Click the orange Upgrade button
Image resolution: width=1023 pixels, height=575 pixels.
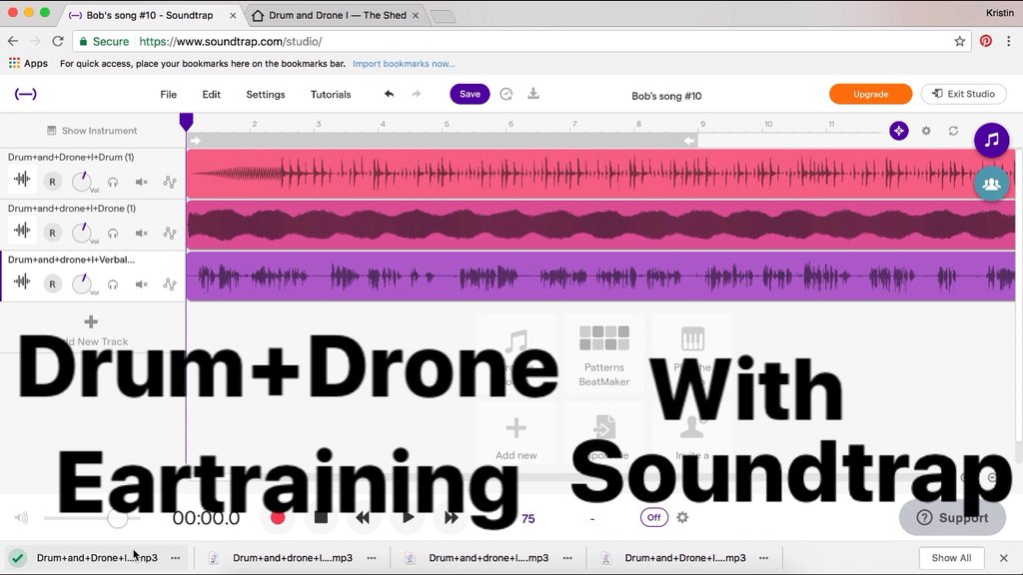tap(870, 94)
